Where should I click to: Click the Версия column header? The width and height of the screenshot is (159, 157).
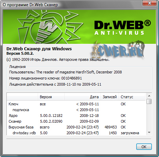[x=51, y=97]
